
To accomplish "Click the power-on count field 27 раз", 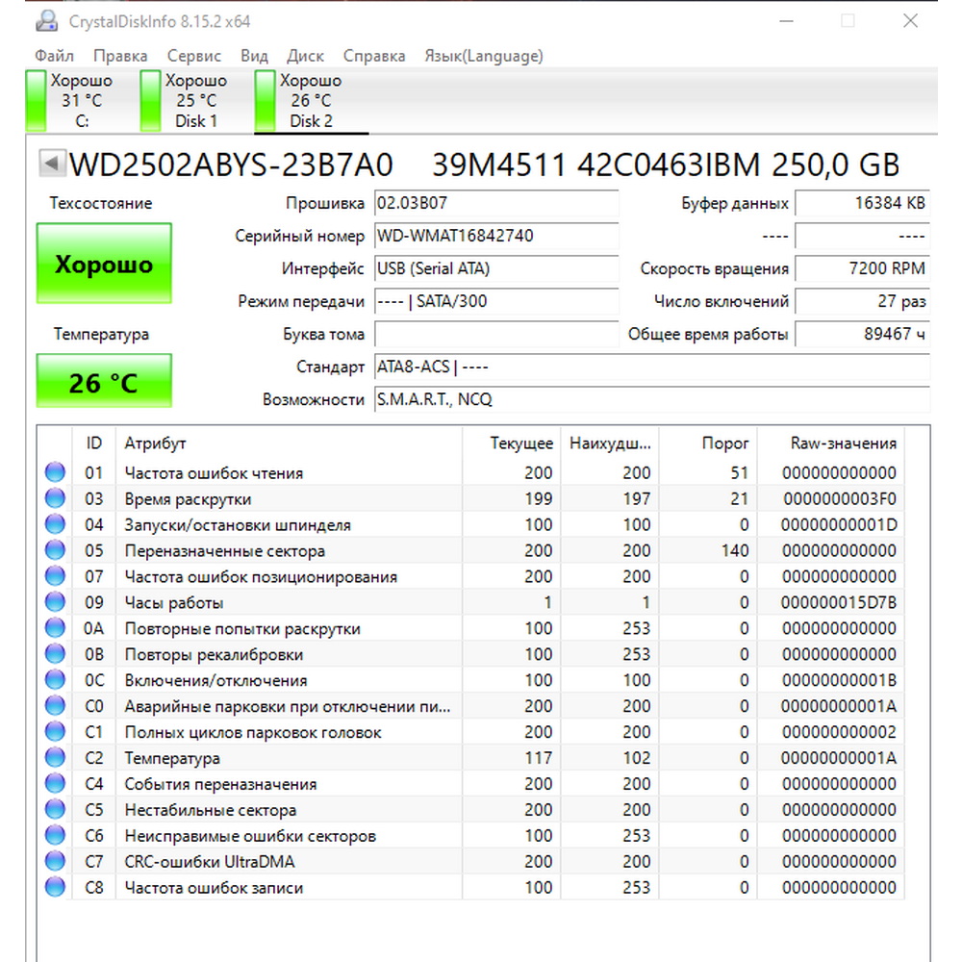I will tap(863, 301).
